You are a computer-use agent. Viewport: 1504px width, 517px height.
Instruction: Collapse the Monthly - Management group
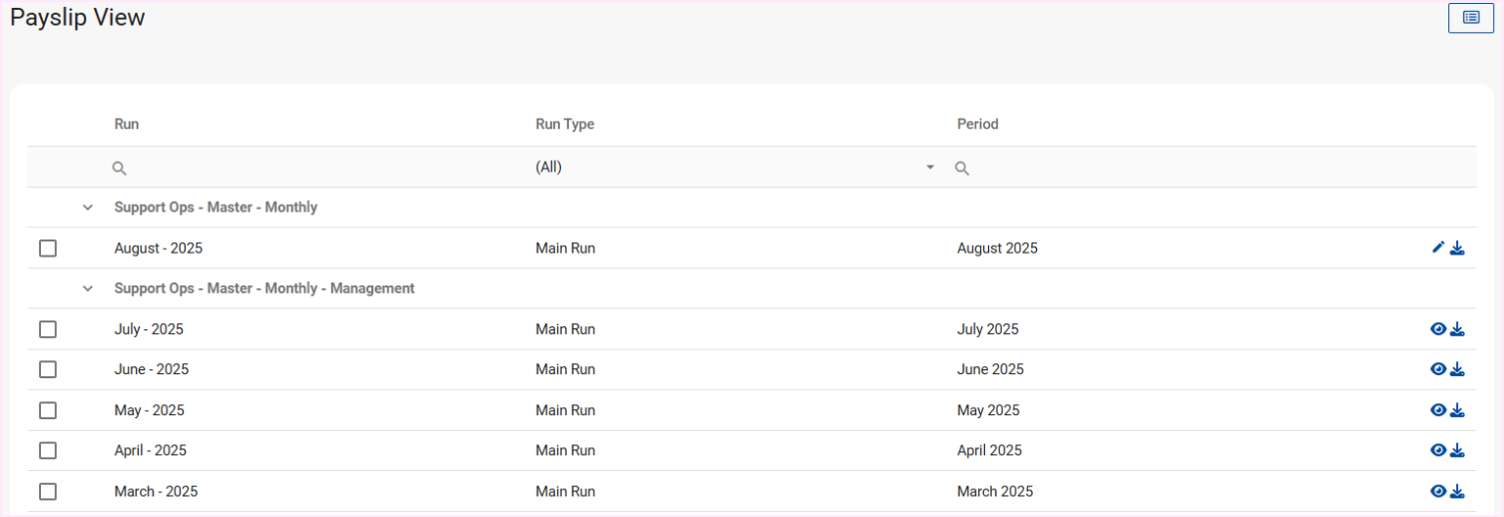(x=88, y=288)
